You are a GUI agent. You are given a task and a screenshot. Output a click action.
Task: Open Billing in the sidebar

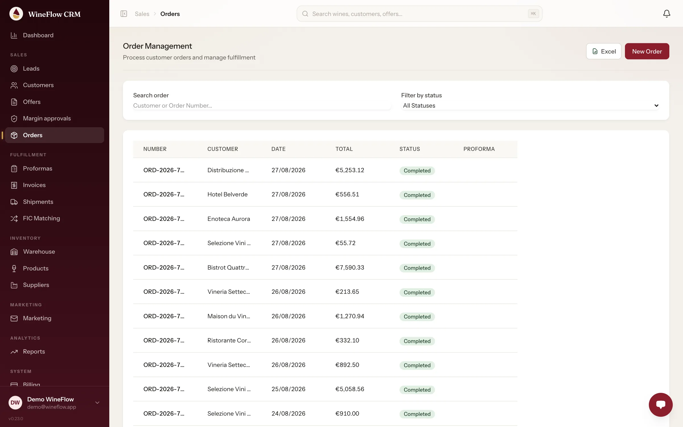pyautogui.click(x=31, y=384)
